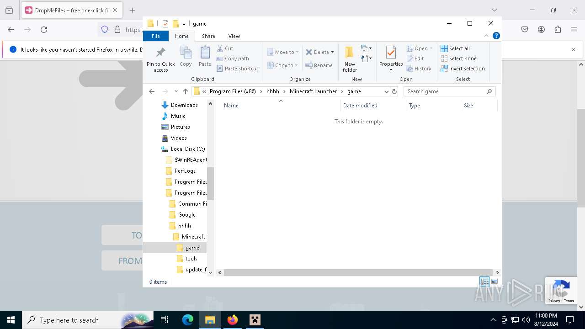Image resolution: width=585 pixels, height=329 pixels.
Task: Click the Open command in ribbon
Action: click(x=419, y=48)
